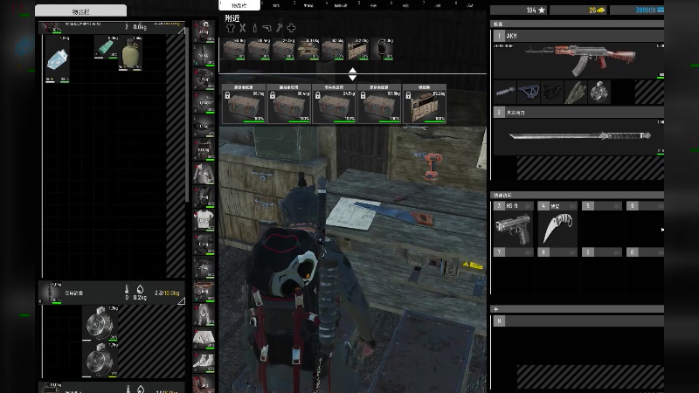Switch to the inventory tab at top left
The height and width of the screenshot is (393, 699).
[80, 11]
